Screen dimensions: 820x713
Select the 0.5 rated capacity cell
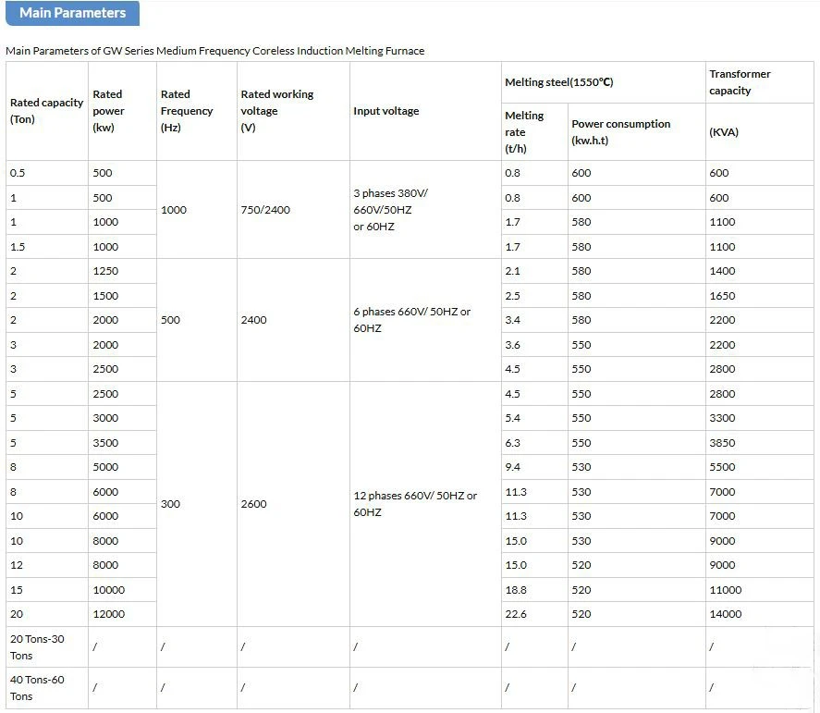tap(47, 173)
